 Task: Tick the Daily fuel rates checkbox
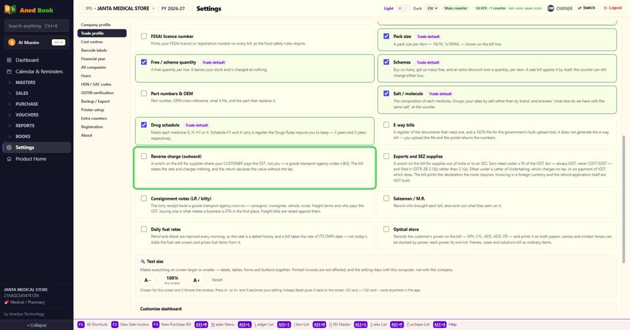144,229
